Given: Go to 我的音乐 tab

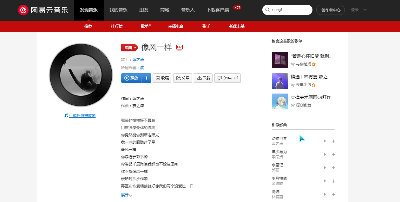Looking at the screenshot, I should point(118,10).
